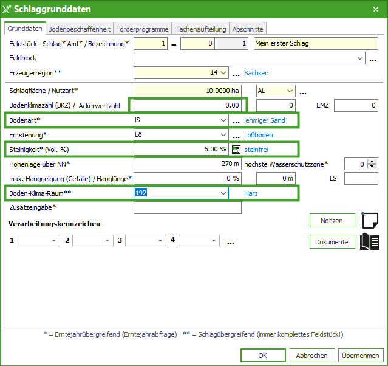The image size is (388, 366).
Task: Click the lehmiger Sand link
Action: 264,120
